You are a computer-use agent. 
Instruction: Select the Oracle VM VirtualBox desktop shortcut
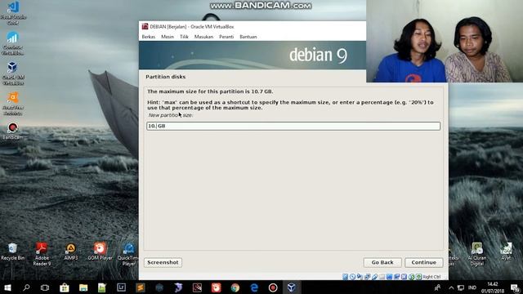(x=13, y=73)
